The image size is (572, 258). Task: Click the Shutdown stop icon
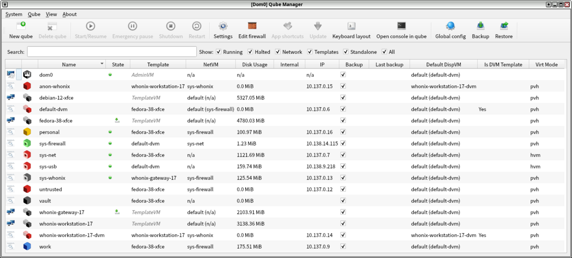click(171, 26)
